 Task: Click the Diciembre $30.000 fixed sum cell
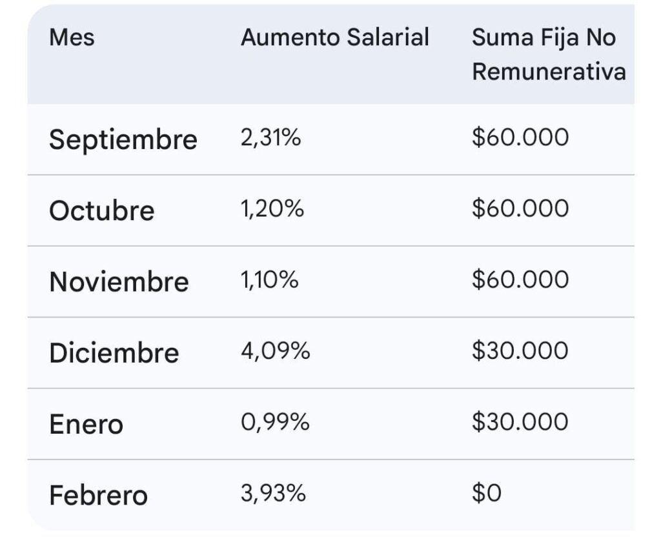(x=520, y=351)
